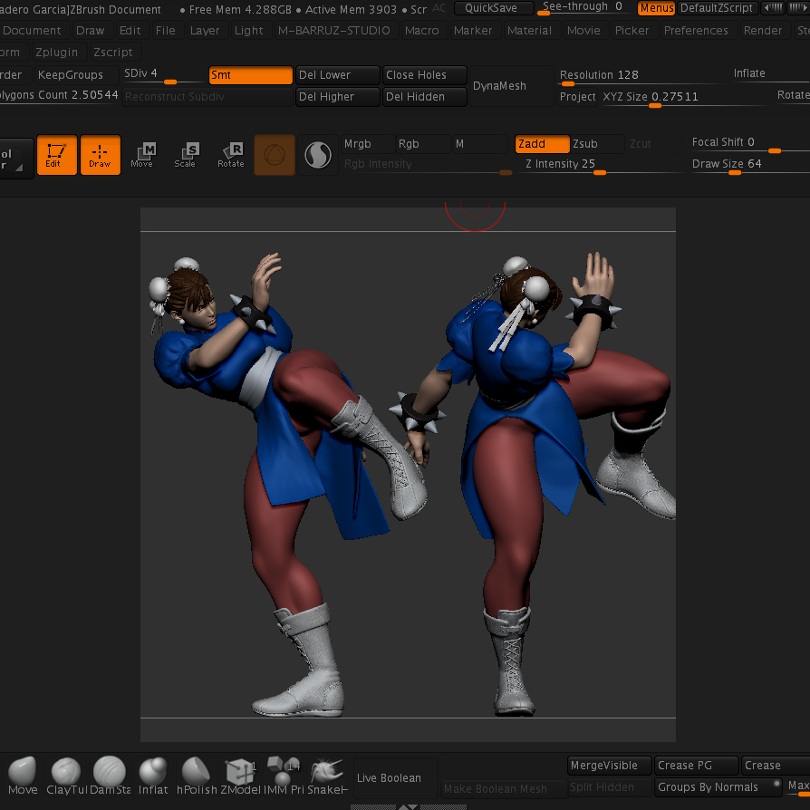The height and width of the screenshot is (810, 810).
Task: Toggle the Smt smoothing option
Action: coord(250,75)
